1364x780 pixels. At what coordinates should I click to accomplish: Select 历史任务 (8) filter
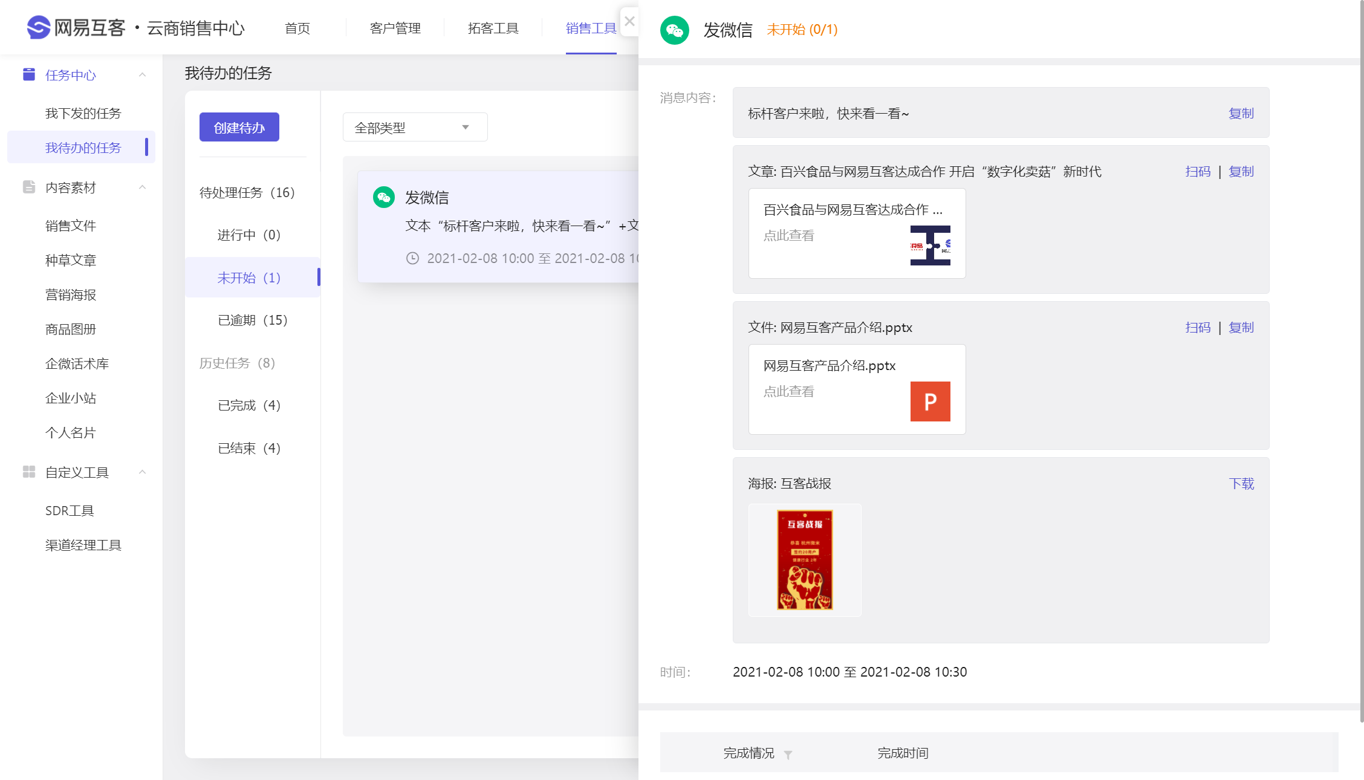tap(238, 363)
